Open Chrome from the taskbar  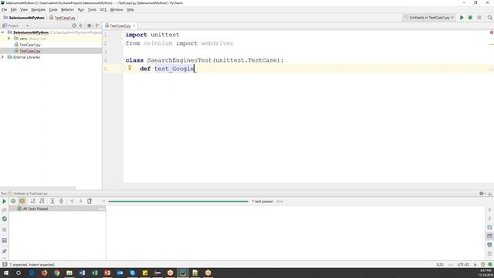point(56,273)
